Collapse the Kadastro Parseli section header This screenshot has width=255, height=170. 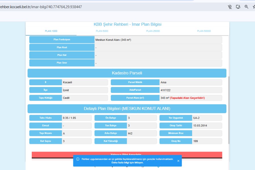(x=127, y=73)
